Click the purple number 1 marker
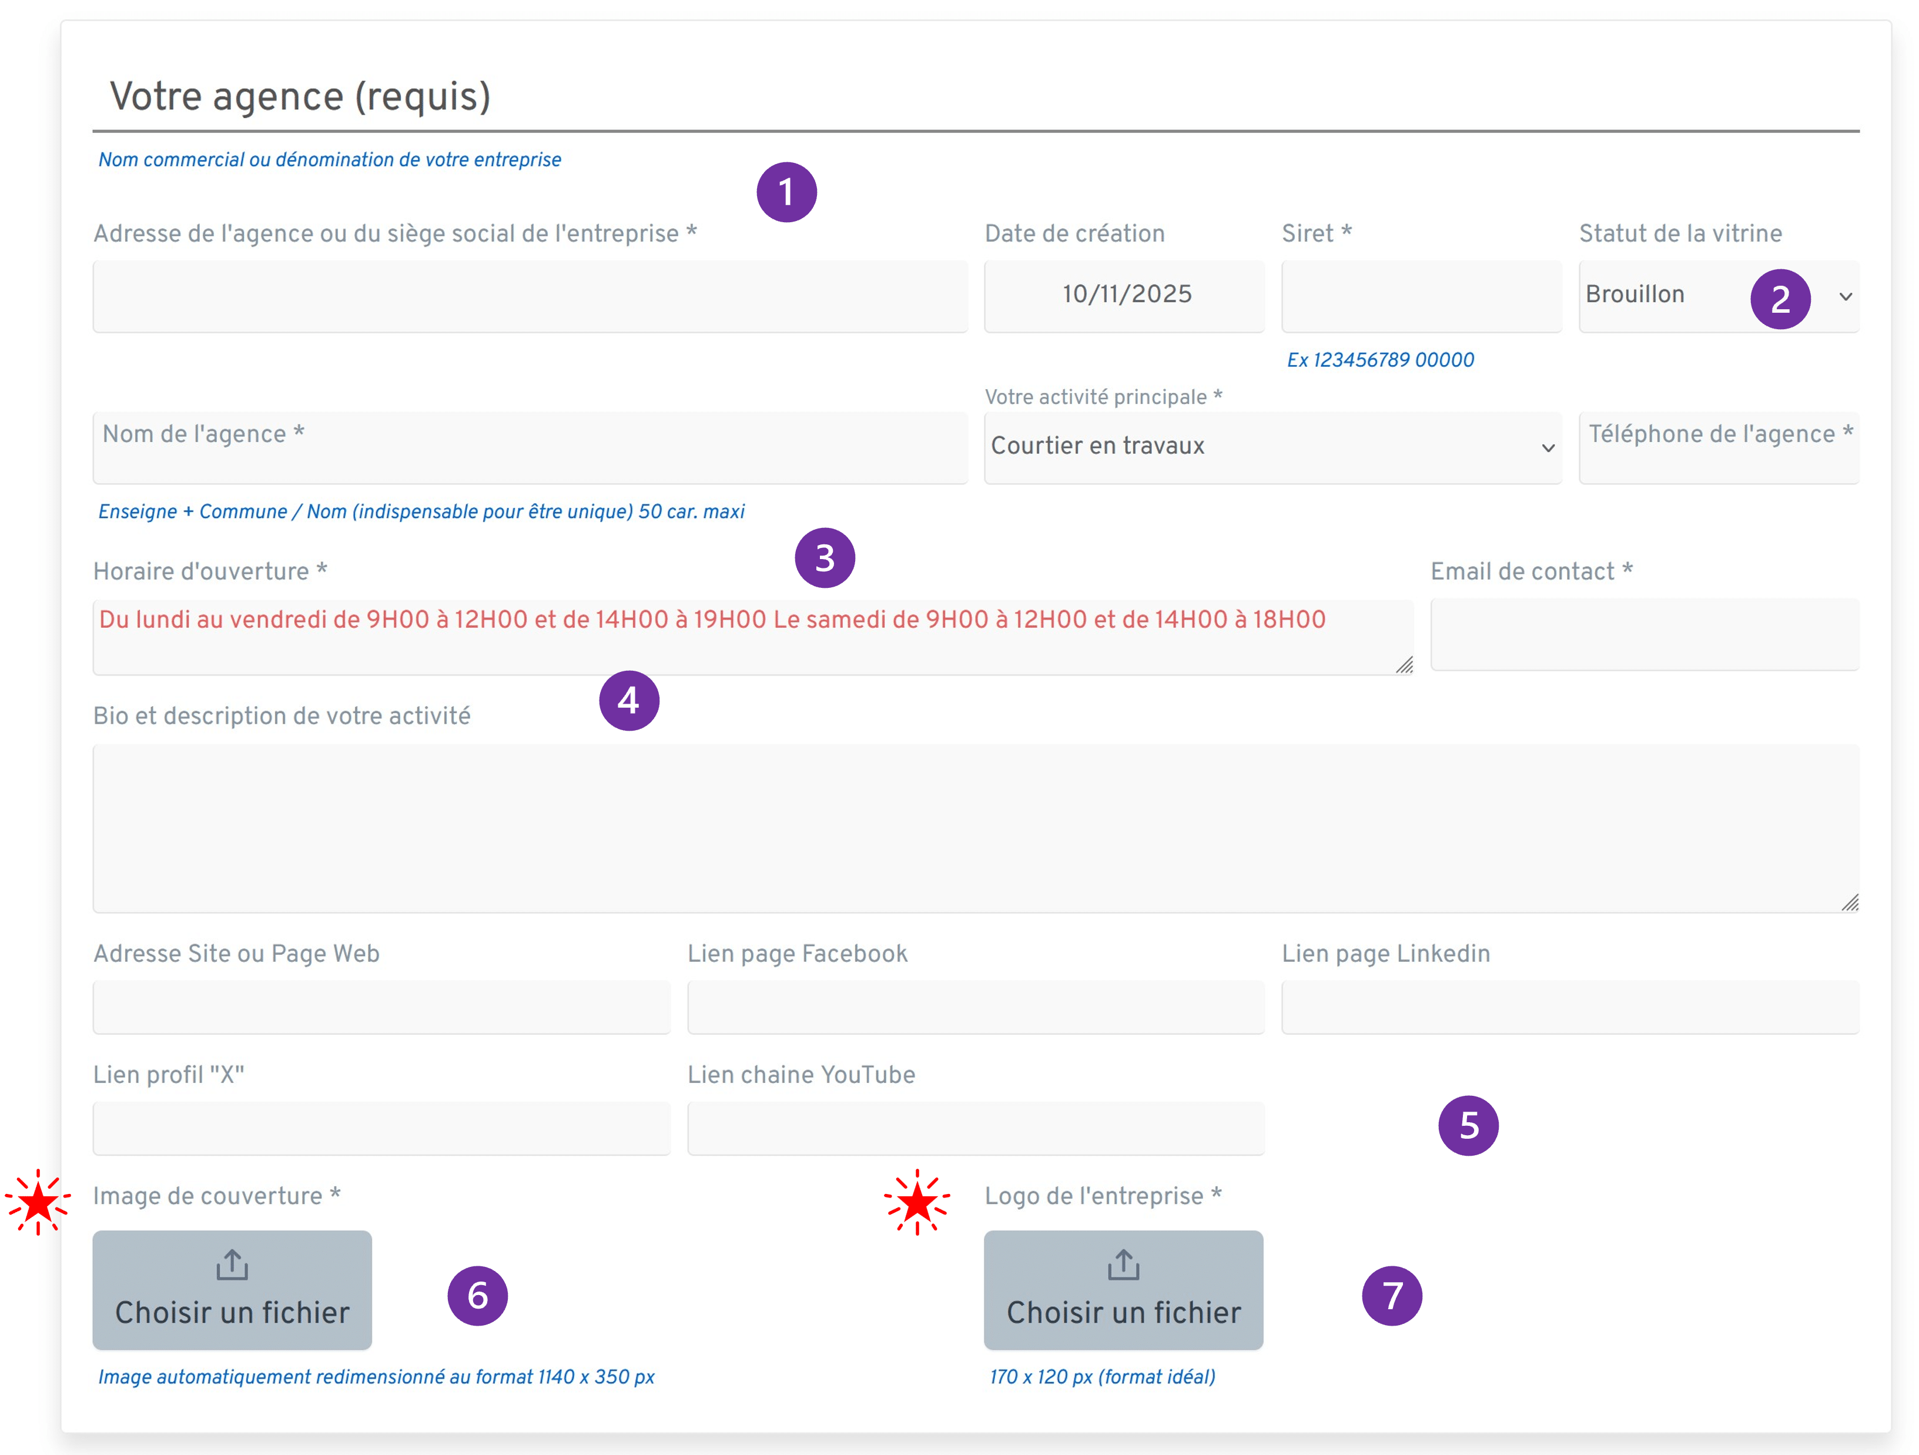This screenshot has width=1919, height=1455. 786,192
